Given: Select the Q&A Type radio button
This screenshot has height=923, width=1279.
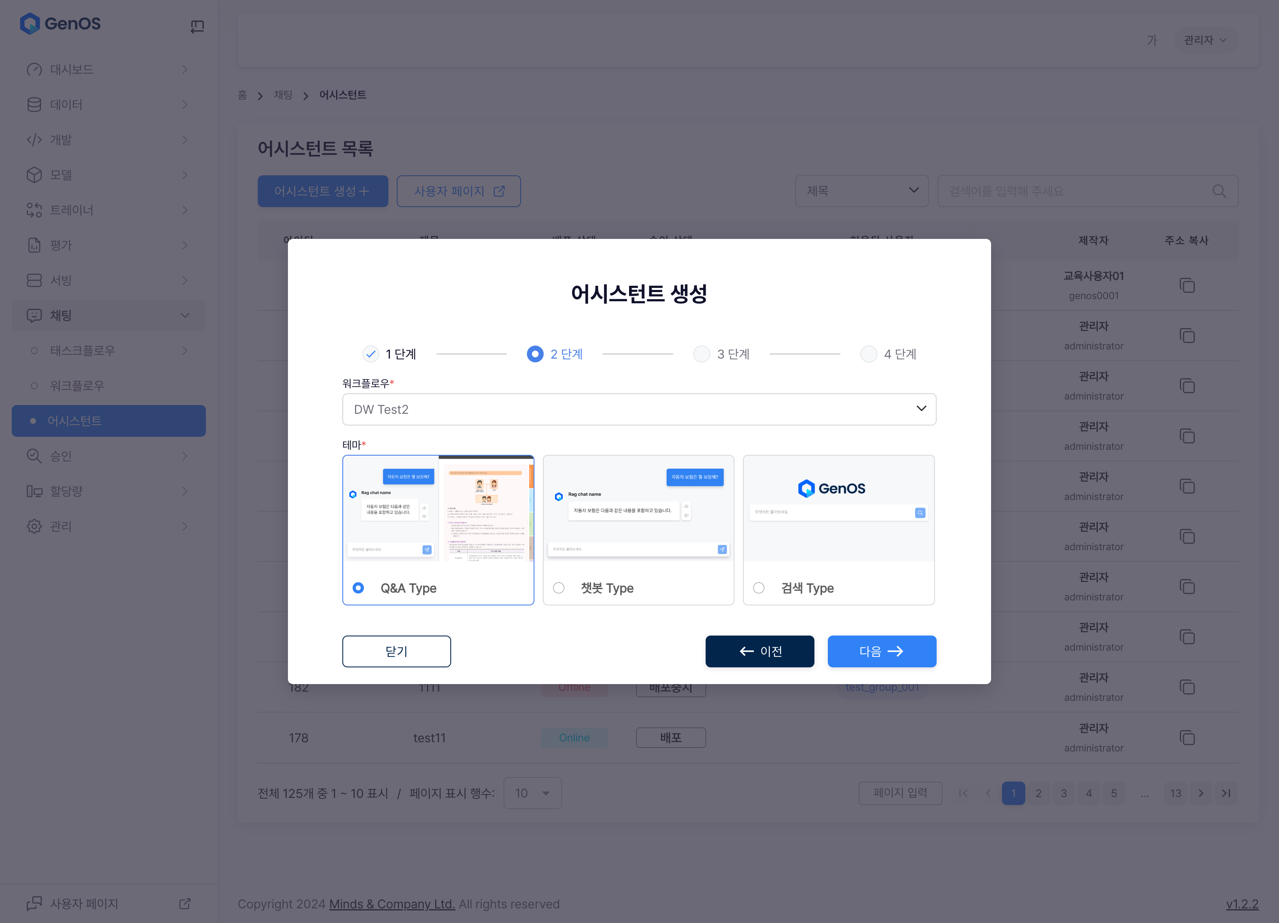Looking at the screenshot, I should (358, 587).
